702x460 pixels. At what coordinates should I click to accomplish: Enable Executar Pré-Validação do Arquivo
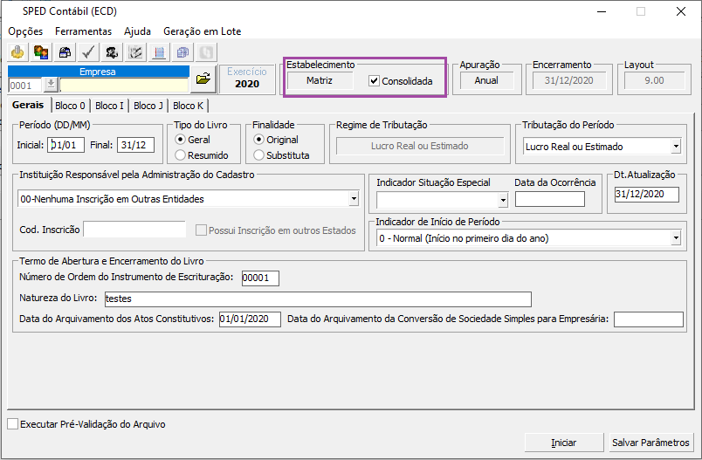[x=12, y=424]
